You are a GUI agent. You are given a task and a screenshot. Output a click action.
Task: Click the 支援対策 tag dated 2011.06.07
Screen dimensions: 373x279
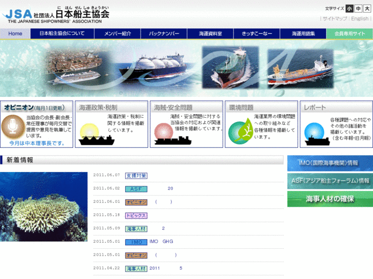(x=136, y=176)
